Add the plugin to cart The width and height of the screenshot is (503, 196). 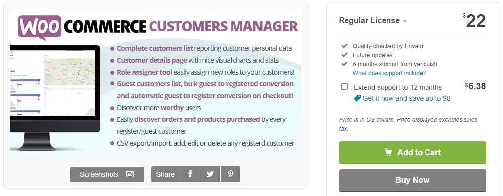413,153
